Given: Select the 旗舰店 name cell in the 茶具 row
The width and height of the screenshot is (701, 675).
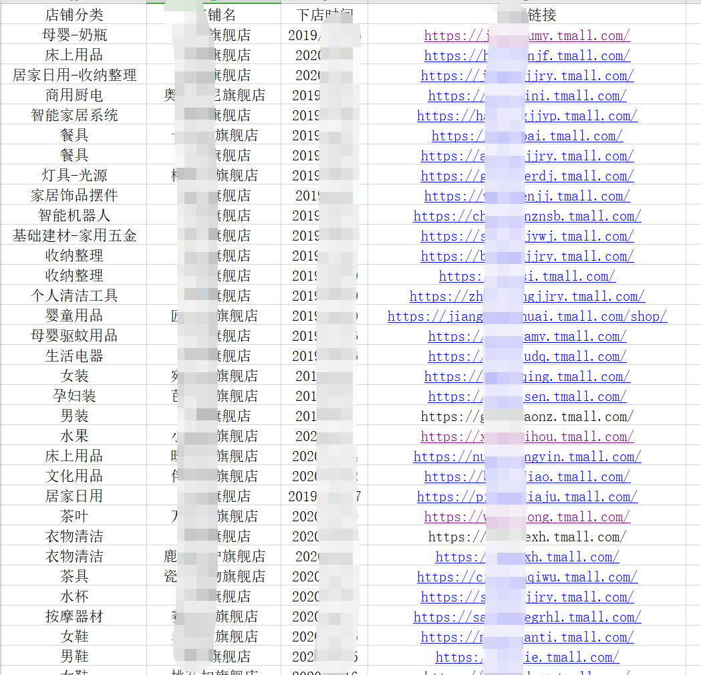Looking at the screenshot, I should 214,576.
